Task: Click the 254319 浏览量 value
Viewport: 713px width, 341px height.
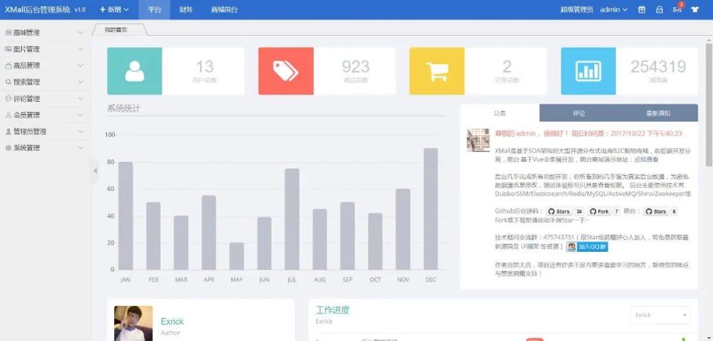Action: pyautogui.click(x=658, y=67)
